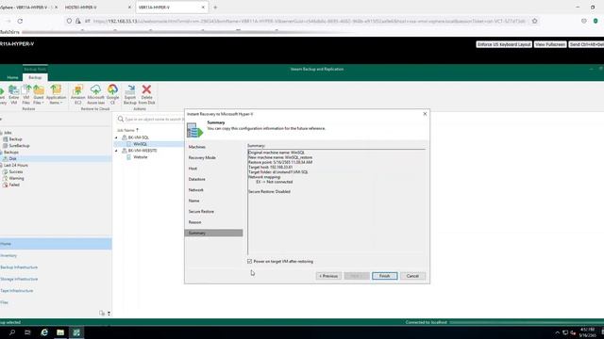Collapse the BK-VM-SQL job node
The image size is (604, 339).
point(116,137)
